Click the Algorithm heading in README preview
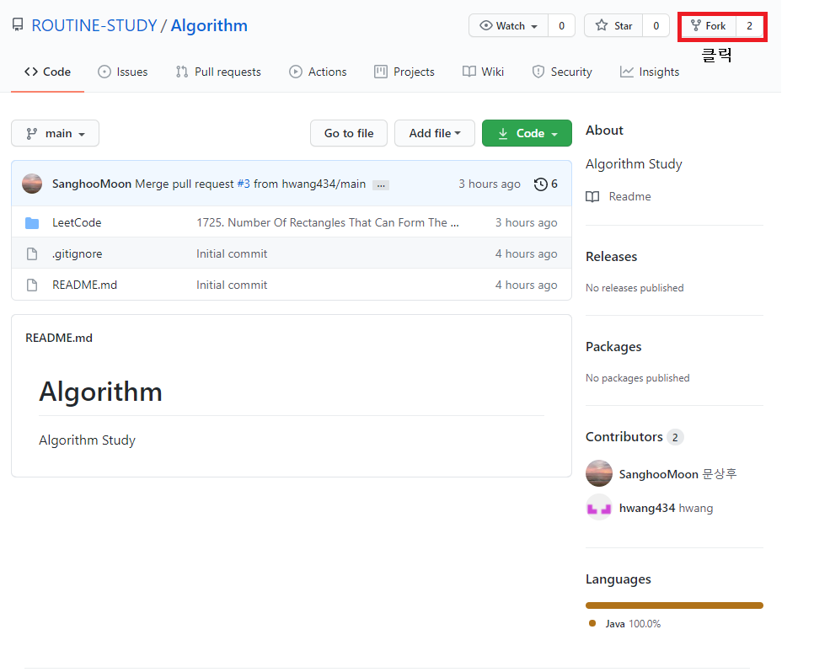Screen dimensions: 830x672 click(100, 392)
